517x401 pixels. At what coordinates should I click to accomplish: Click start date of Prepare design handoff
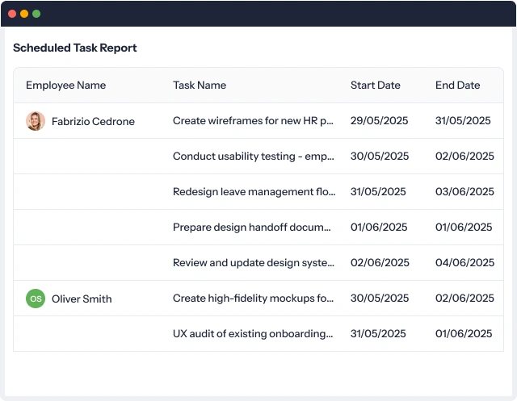pos(379,228)
